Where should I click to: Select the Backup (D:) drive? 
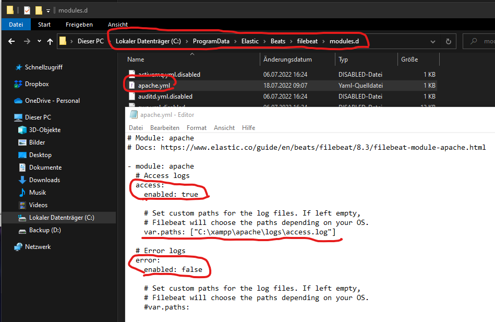click(45, 230)
